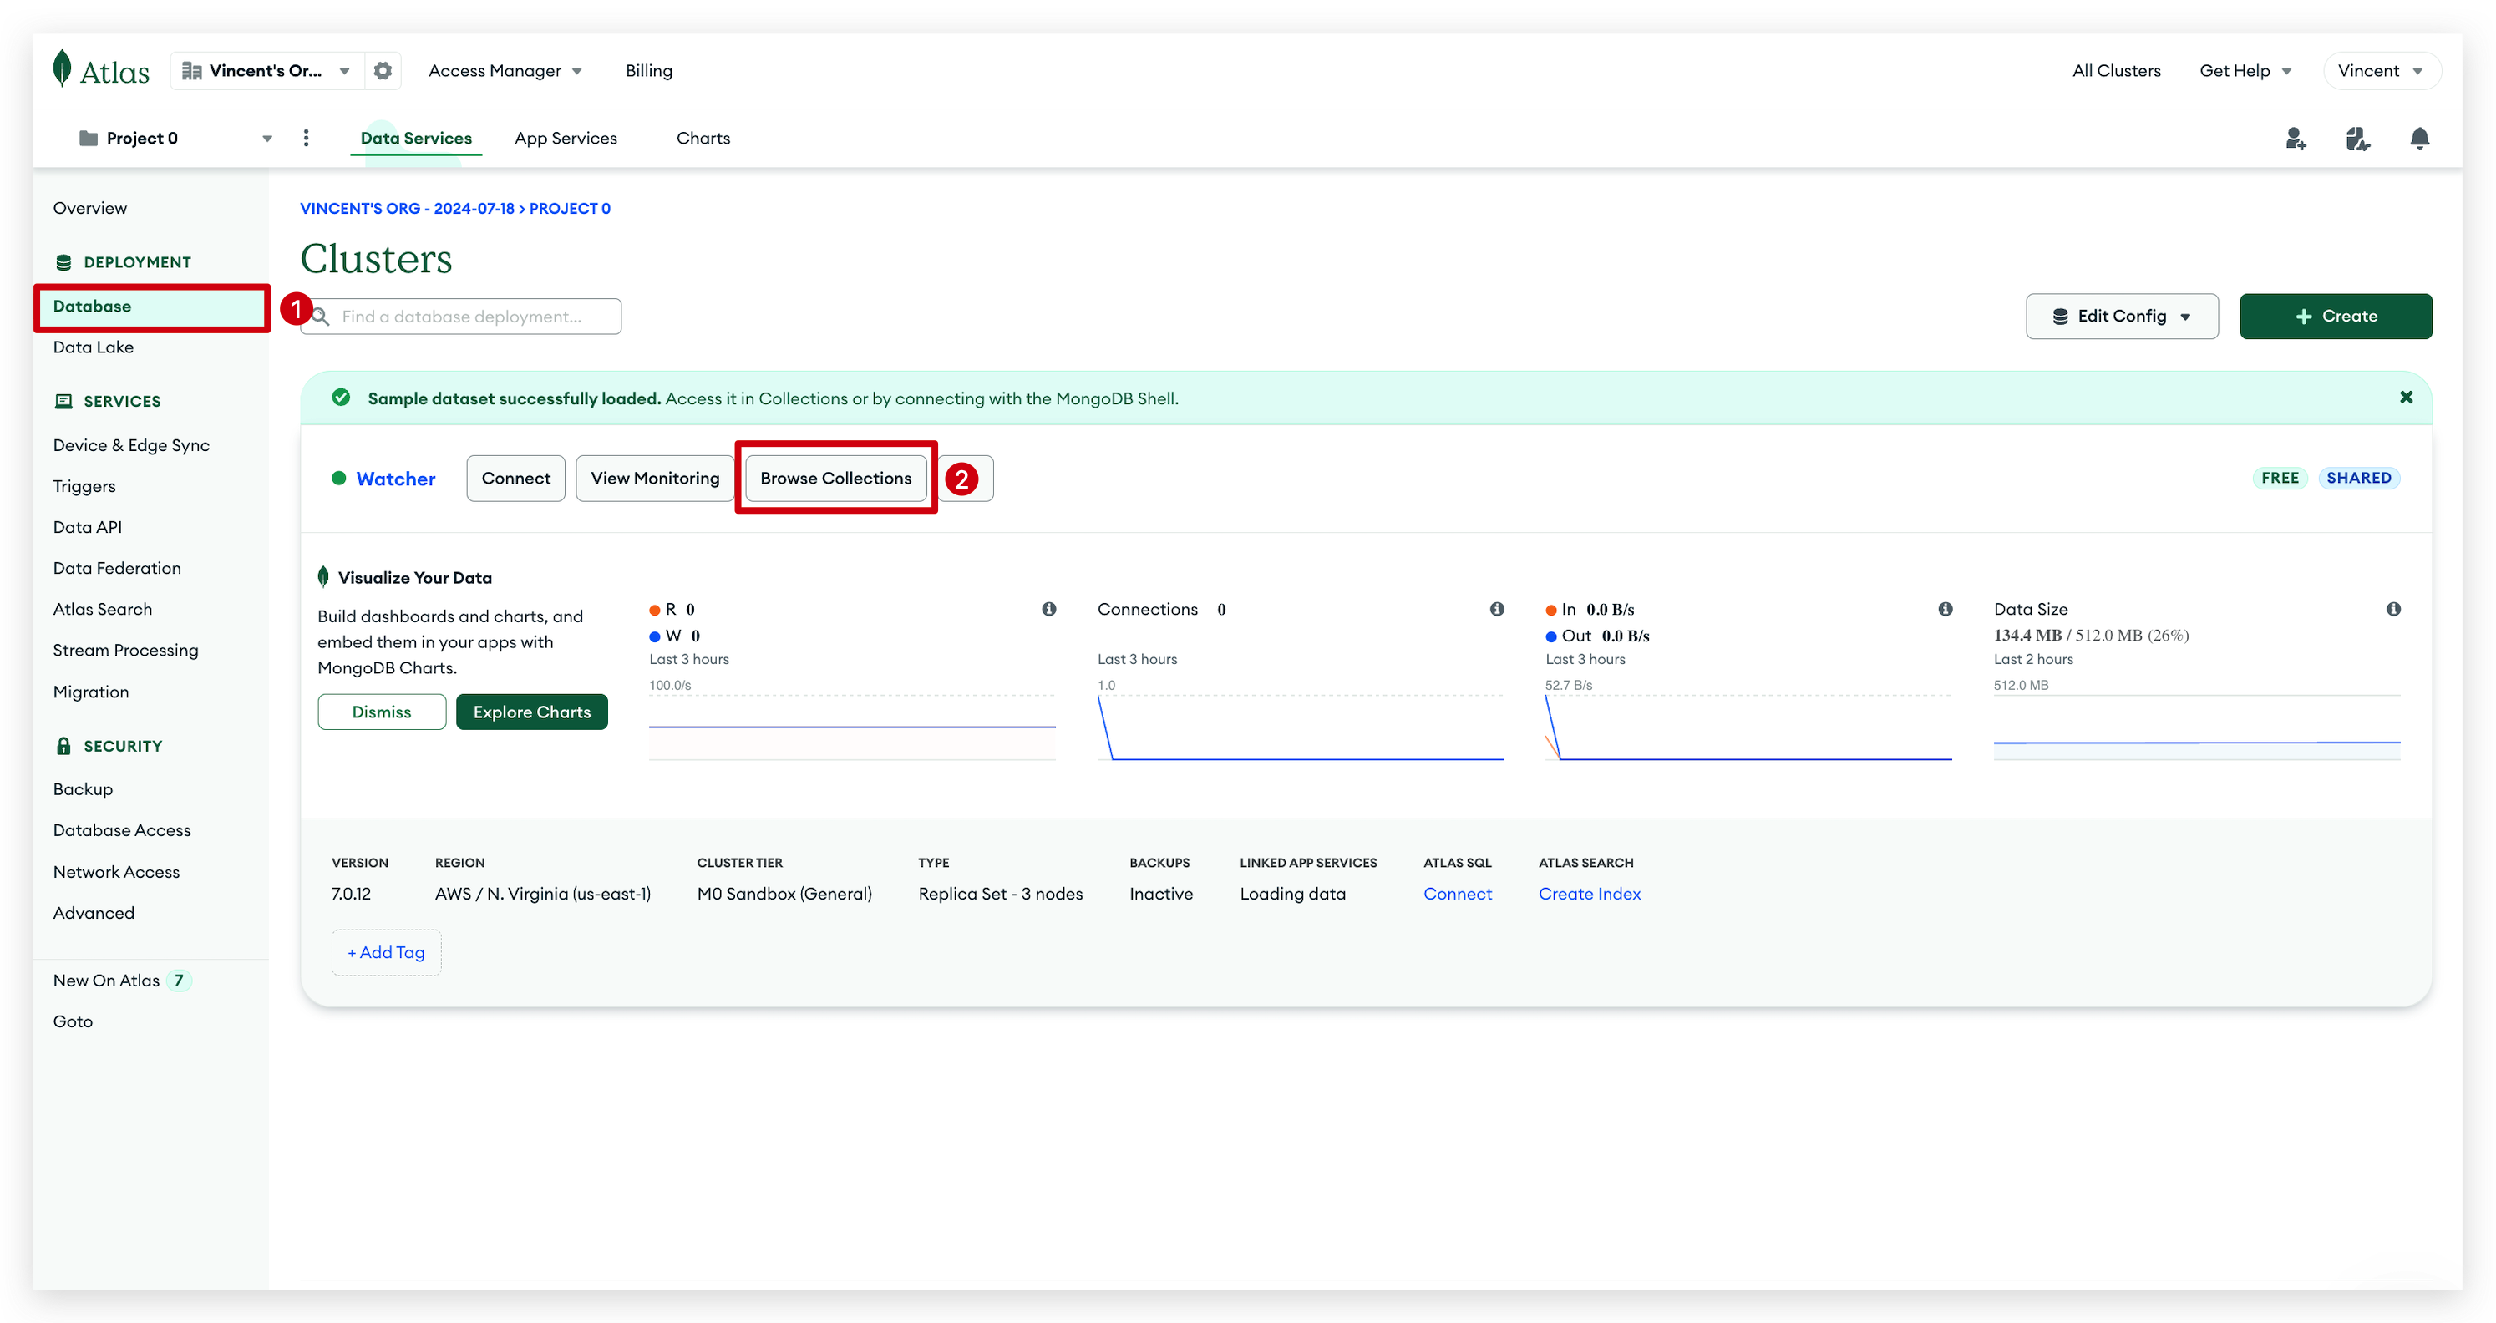The height and width of the screenshot is (1323, 2496).
Task: Click the info icon for Connections chart
Action: (1497, 609)
